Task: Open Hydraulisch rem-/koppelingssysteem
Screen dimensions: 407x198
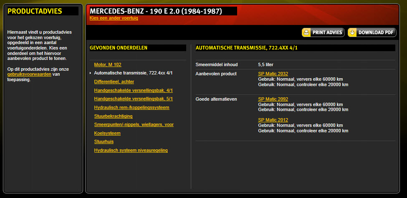Action: pyautogui.click(x=131, y=108)
